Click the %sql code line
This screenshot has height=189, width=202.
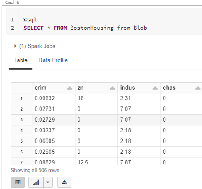pos(30,20)
